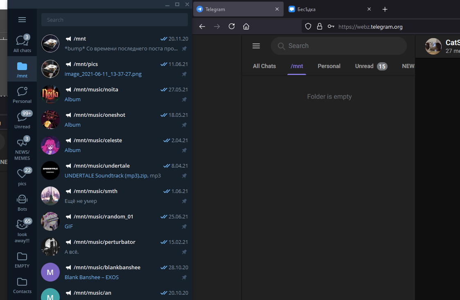Select the All Chats tab in web Telegram
The image size is (460, 300).
click(264, 66)
